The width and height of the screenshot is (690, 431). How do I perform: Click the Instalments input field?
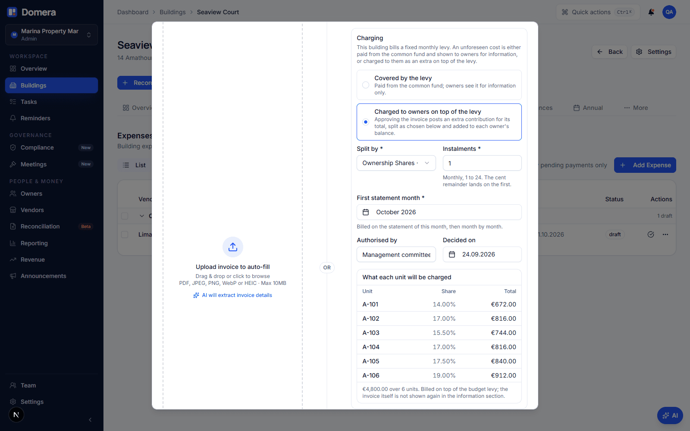click(x=482, y=163)
